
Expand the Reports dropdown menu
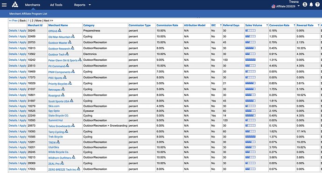[x=83, y=5]
